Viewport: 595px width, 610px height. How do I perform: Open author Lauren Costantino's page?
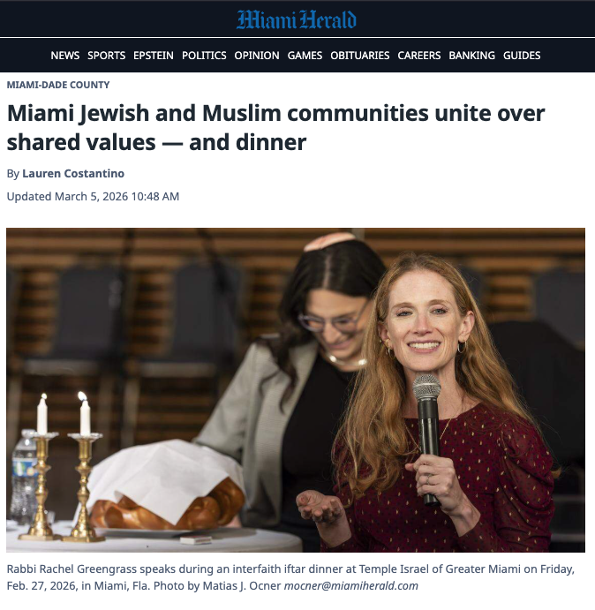pyautogui.click(x=73, y=174)
